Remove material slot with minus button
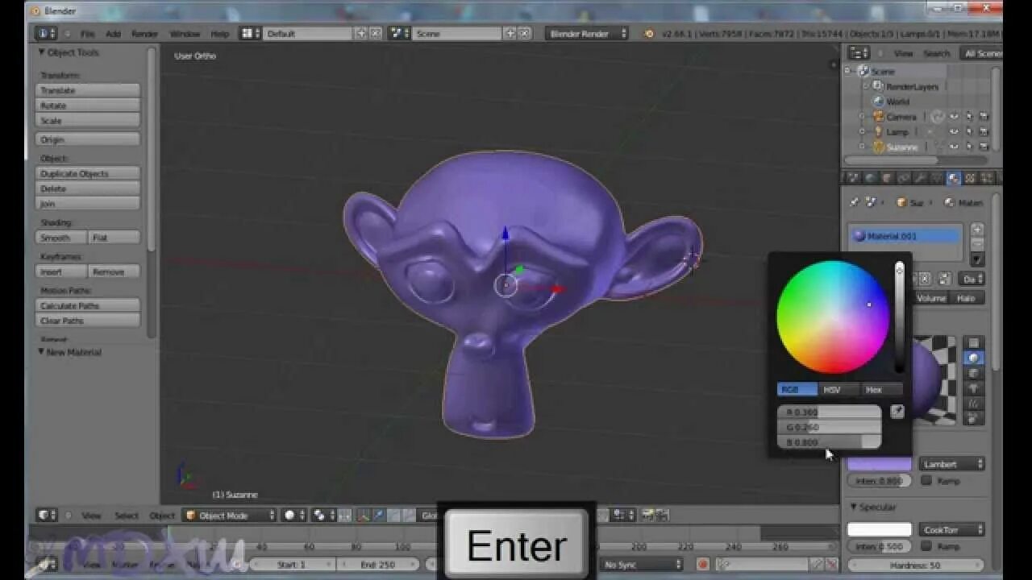Image resolution: width=1032 pixels, height=580 pixels. coord(976,244)
